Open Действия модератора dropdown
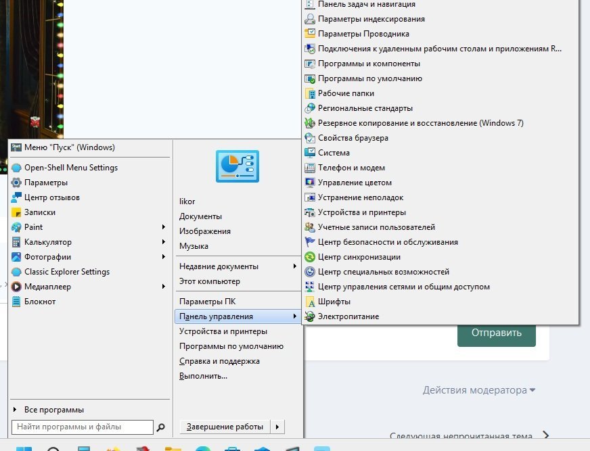 479,390
